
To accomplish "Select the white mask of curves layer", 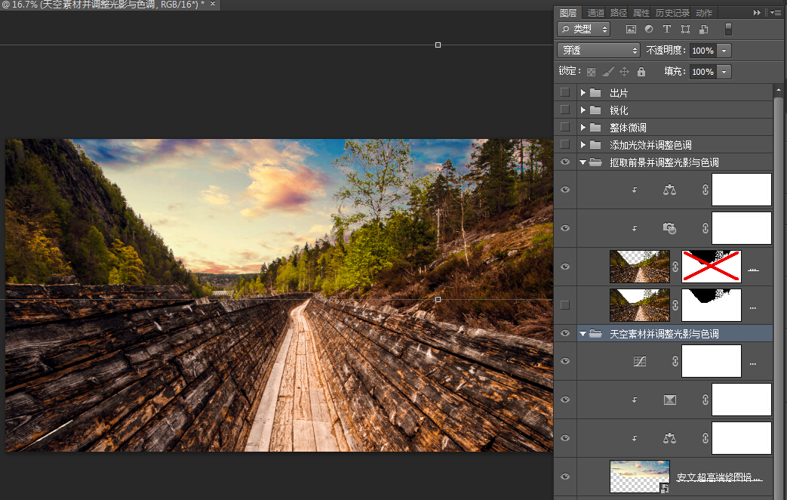I will tap(712, 361).
